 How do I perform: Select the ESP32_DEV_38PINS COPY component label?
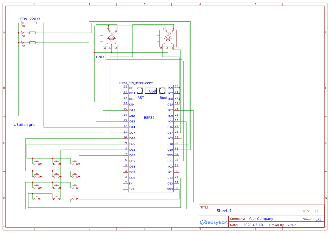click(136, 83)
